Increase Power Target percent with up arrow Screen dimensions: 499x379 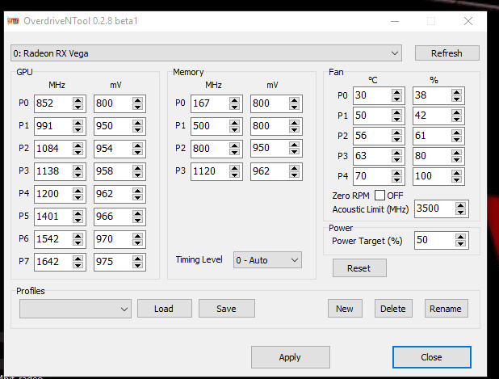(459, 237)
